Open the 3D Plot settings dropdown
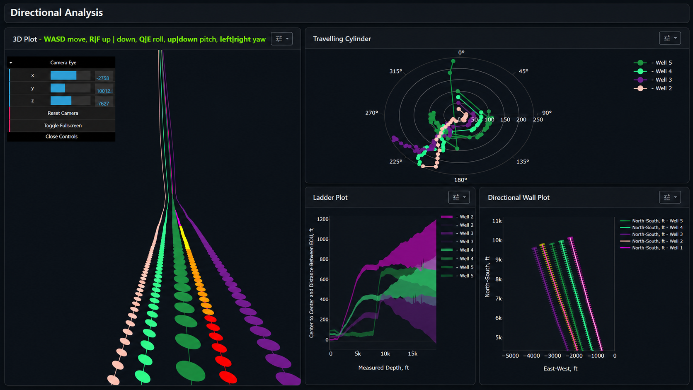Image resolution: width=693 pixels, height=390 pixels. click(282, 39)
